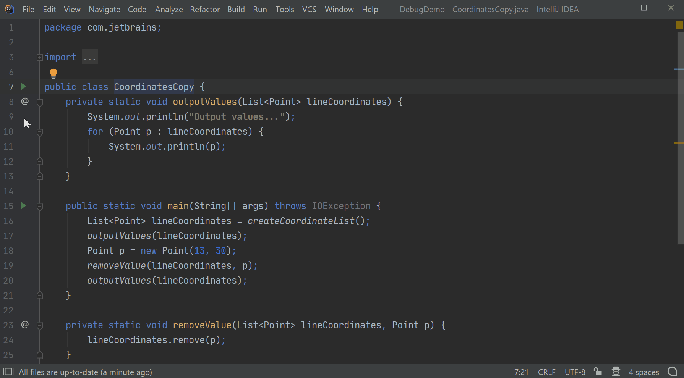Run the CoordinatesCopy class from line 7 gutter
This screenshot has height=378, width=684.
[23, 87]
